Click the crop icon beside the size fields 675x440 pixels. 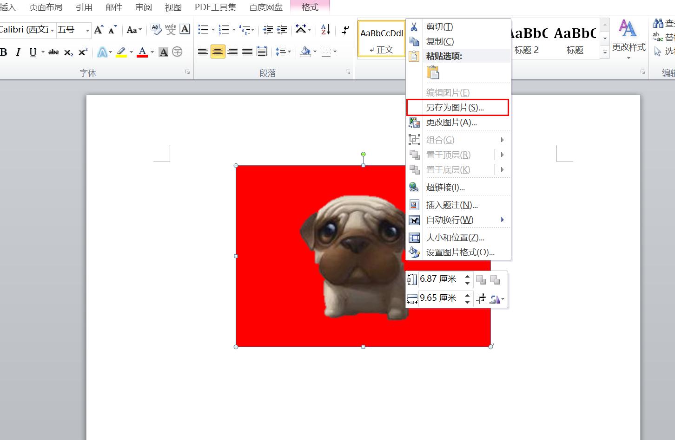pos(481,298)
